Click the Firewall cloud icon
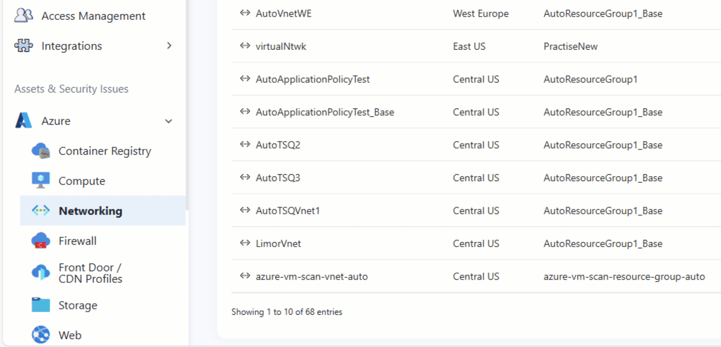The image size is (721, 347). click(x=41, y=241)
